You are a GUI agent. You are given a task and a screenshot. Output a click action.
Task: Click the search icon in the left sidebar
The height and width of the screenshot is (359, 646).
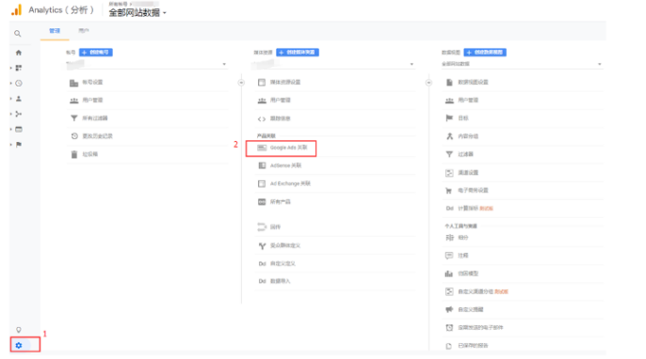pyautogui.click(x=17, y=33)
